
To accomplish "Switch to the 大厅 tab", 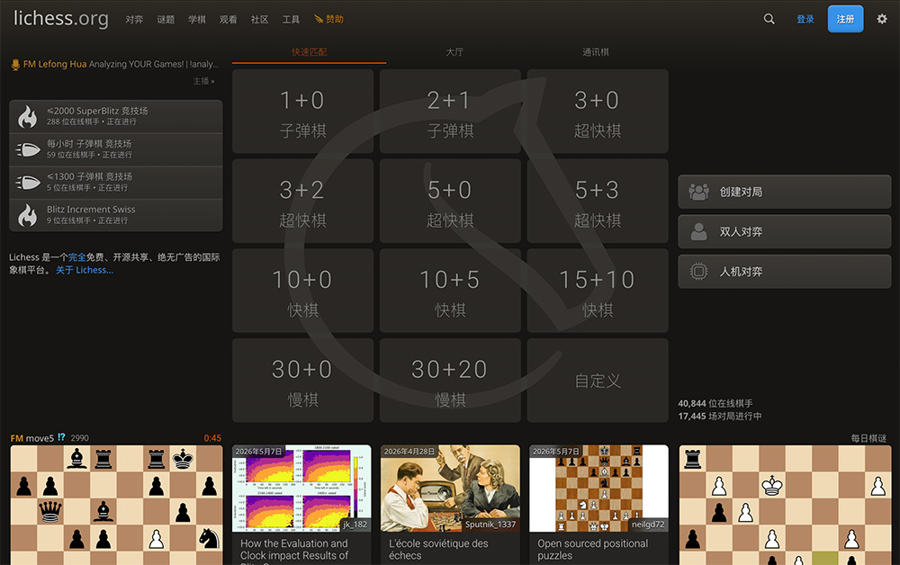I will point(454,52).
